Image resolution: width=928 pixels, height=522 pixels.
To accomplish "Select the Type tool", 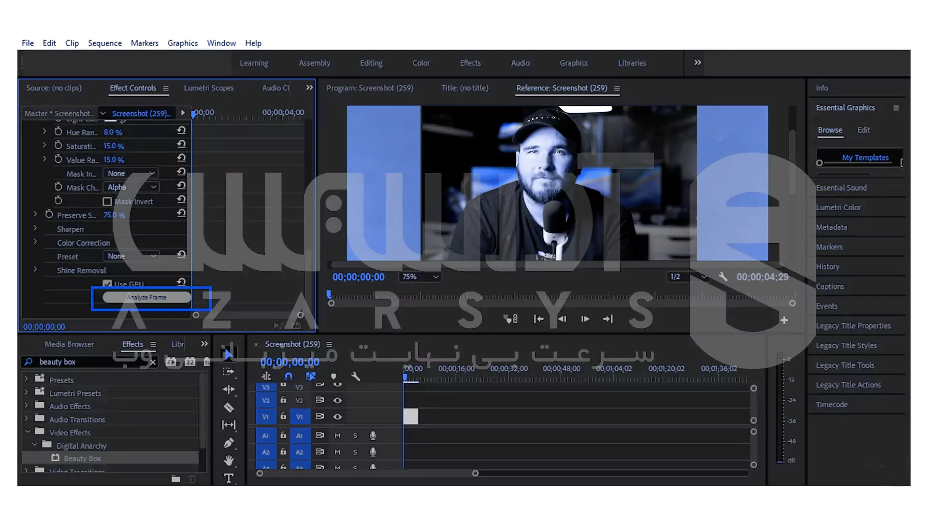I will [229, 478].
